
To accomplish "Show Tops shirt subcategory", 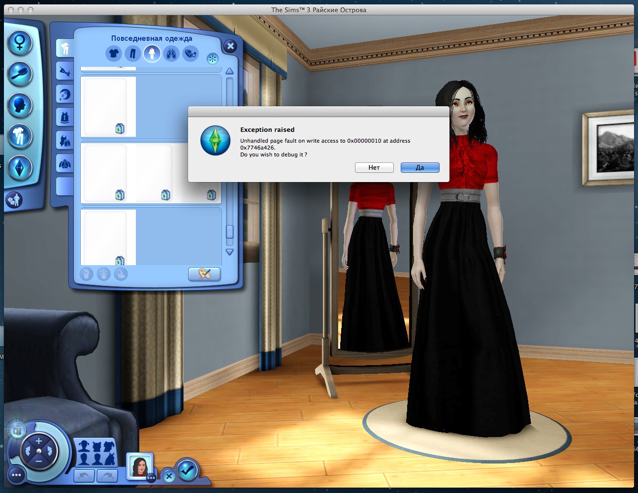I will coord(113,53).
